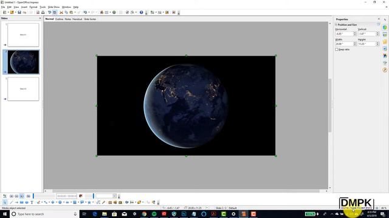Open the Insert menu
The height and width of the screenshot is (218, 389).
[24, 7]
